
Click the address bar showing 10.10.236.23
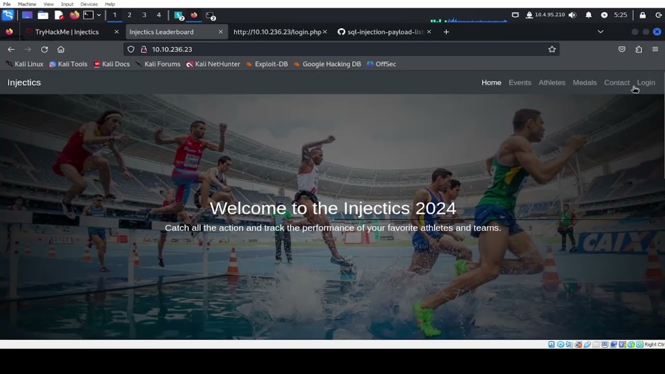point(341,49)
